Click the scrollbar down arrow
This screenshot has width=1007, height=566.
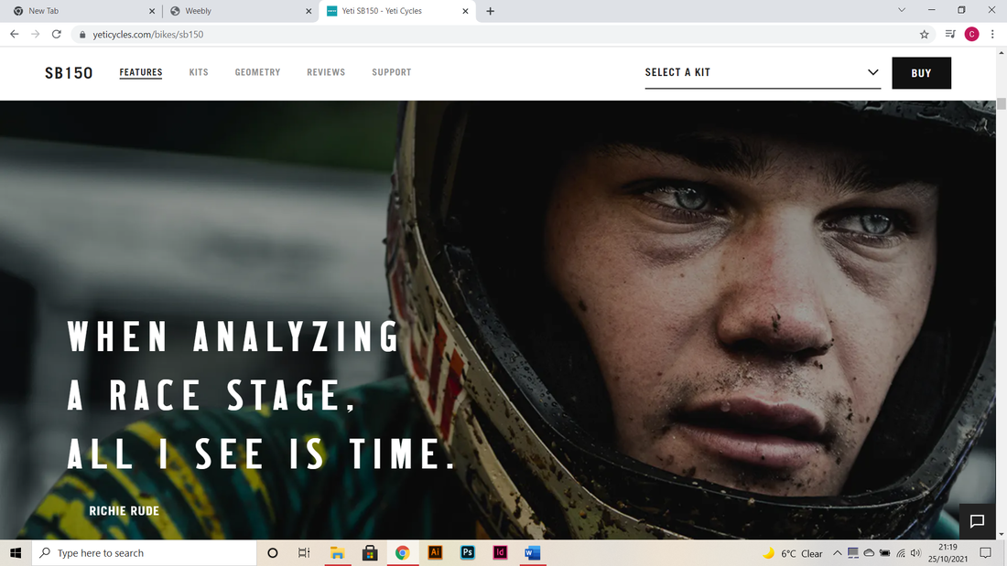(1001, 534)
